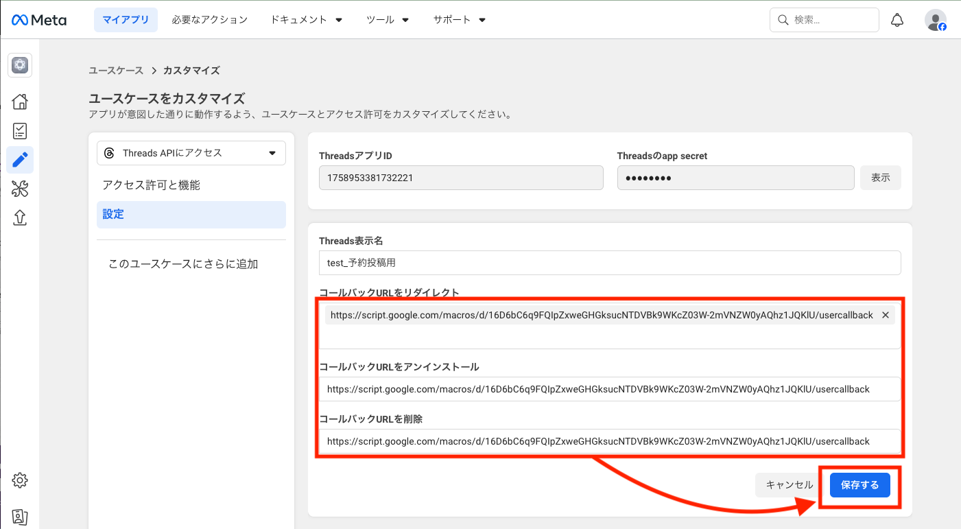Open the user profile avatar

pyautogui.click(x=935, y=20)
